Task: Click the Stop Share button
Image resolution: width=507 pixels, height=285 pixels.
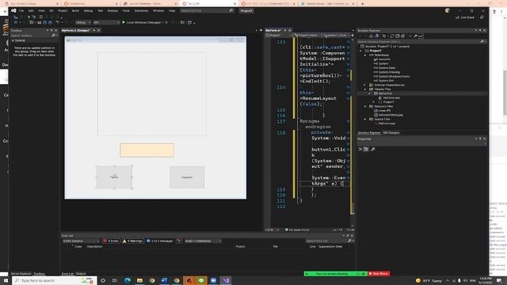Action: pyautogui.click(x=379, y=274)
